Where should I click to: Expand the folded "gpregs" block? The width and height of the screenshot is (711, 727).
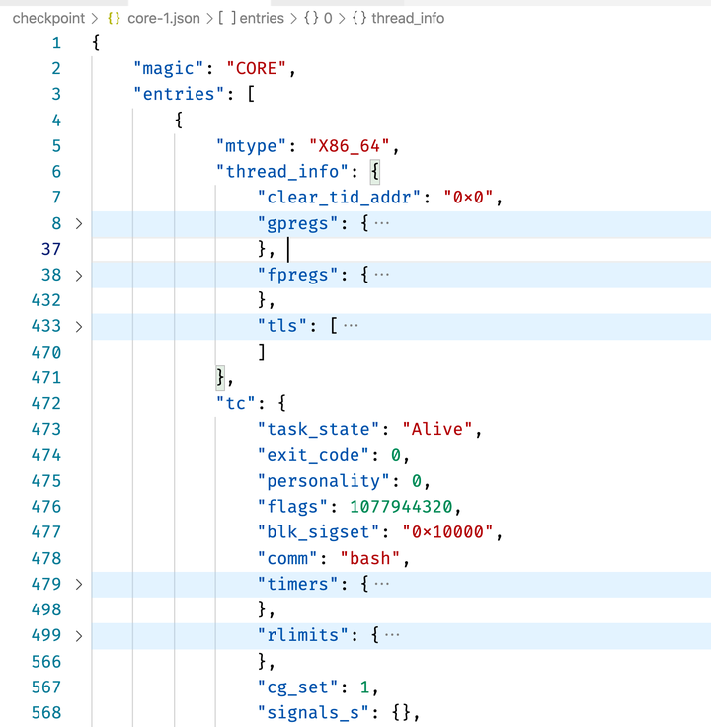point(79,224)
